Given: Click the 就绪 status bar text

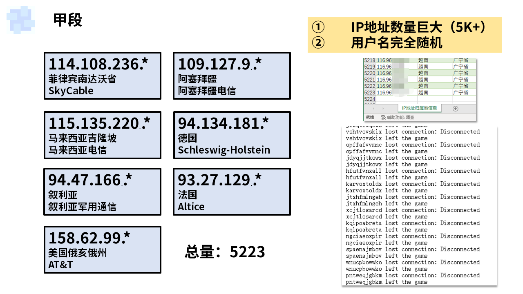Looking at the screenshot, I should [370, 118].
